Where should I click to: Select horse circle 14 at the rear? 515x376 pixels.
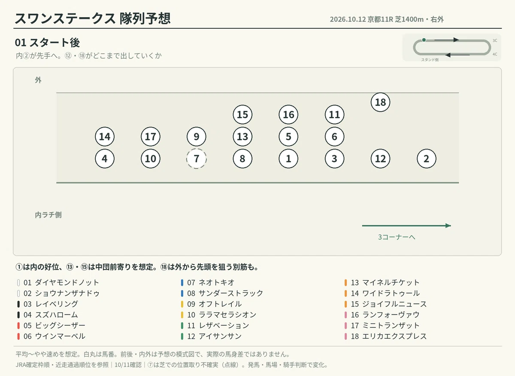pos(105,137)
